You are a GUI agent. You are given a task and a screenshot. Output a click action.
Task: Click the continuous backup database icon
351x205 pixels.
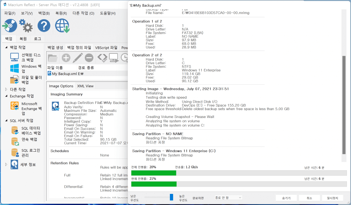tap(15, 142)
